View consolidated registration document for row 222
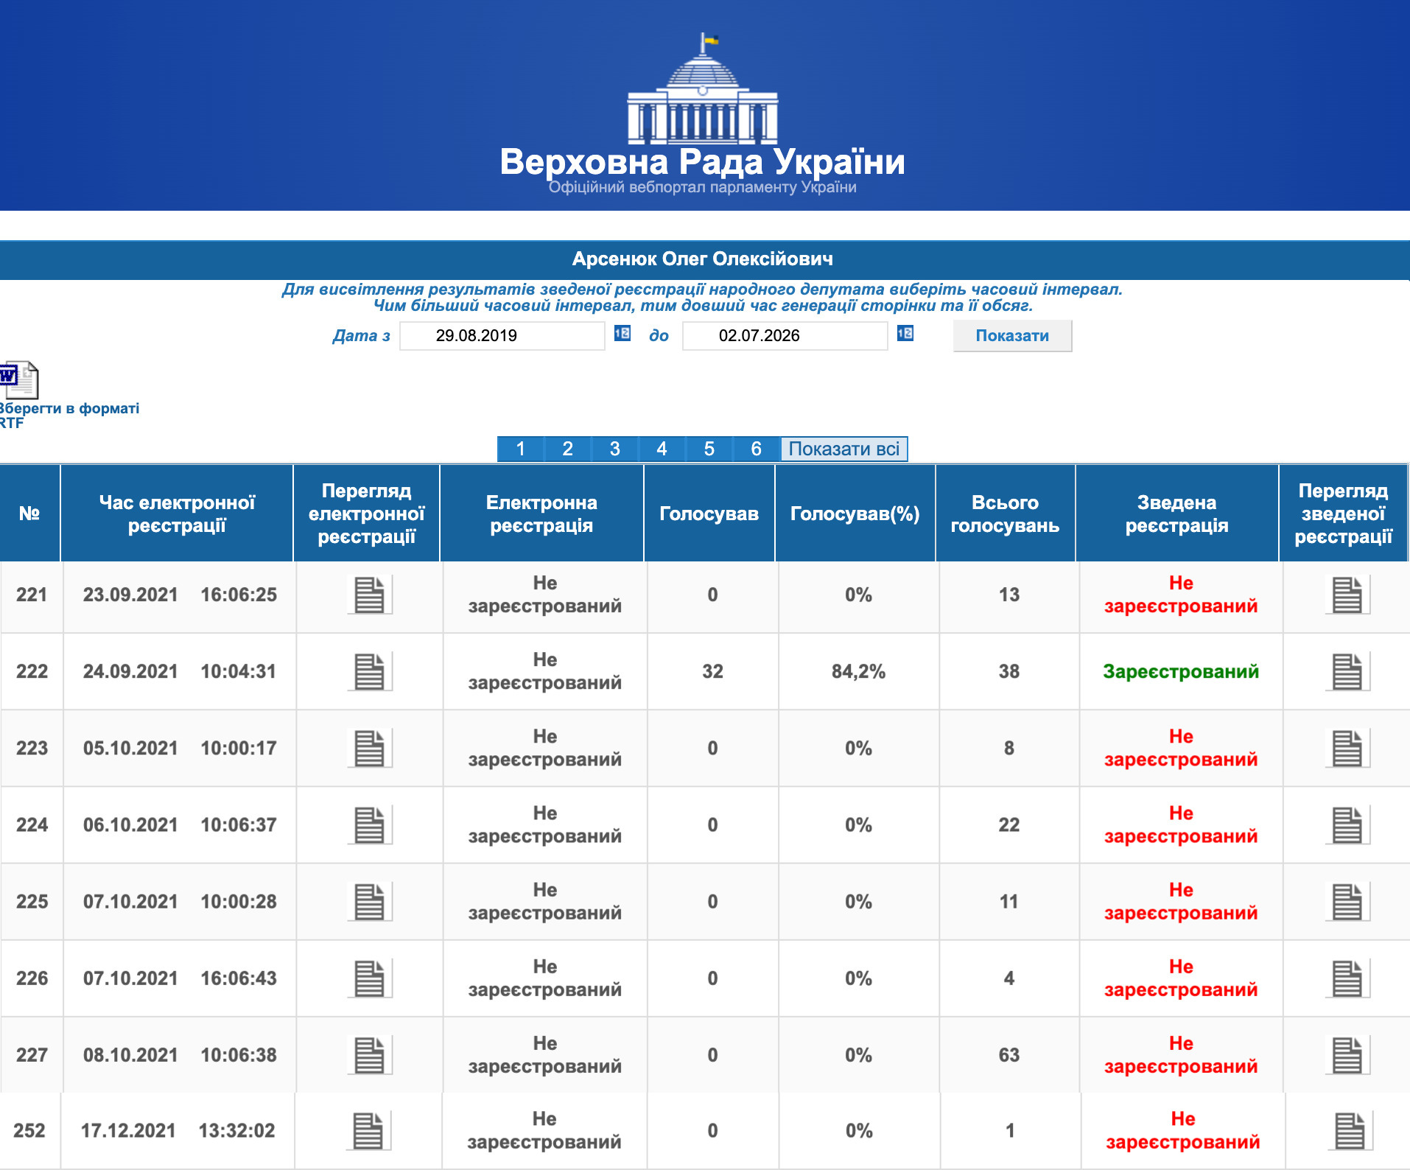Image resolution: width=1410 pixels, height=1170 pixels. 1347,671
